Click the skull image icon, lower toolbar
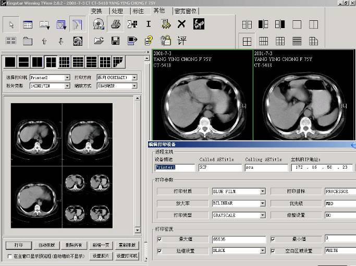 pos(78,41)
